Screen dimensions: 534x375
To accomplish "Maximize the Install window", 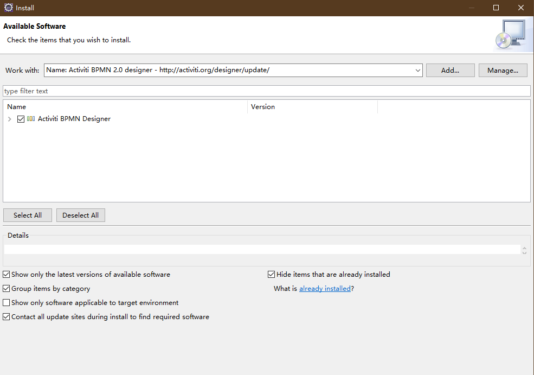I will pos(496,8).
